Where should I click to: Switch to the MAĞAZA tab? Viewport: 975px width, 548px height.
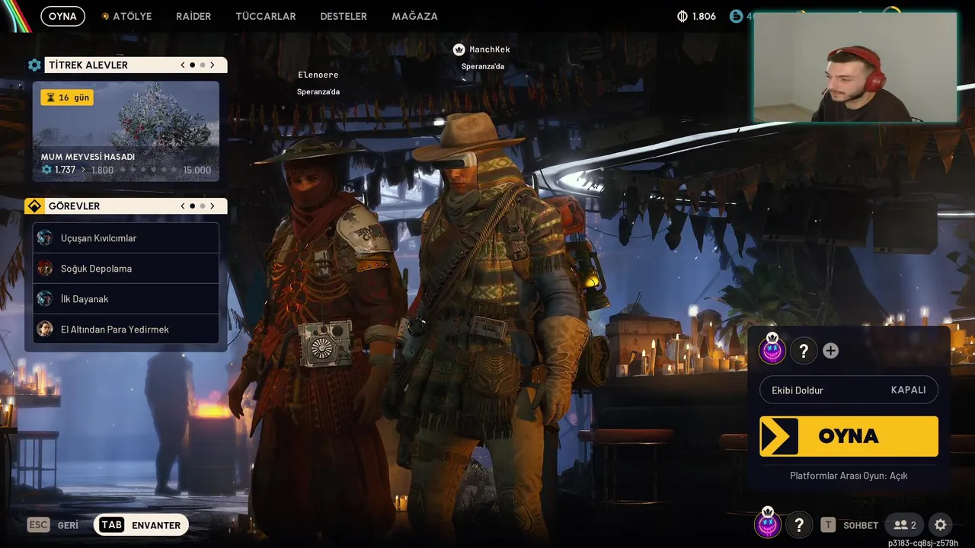pos(414,16)
